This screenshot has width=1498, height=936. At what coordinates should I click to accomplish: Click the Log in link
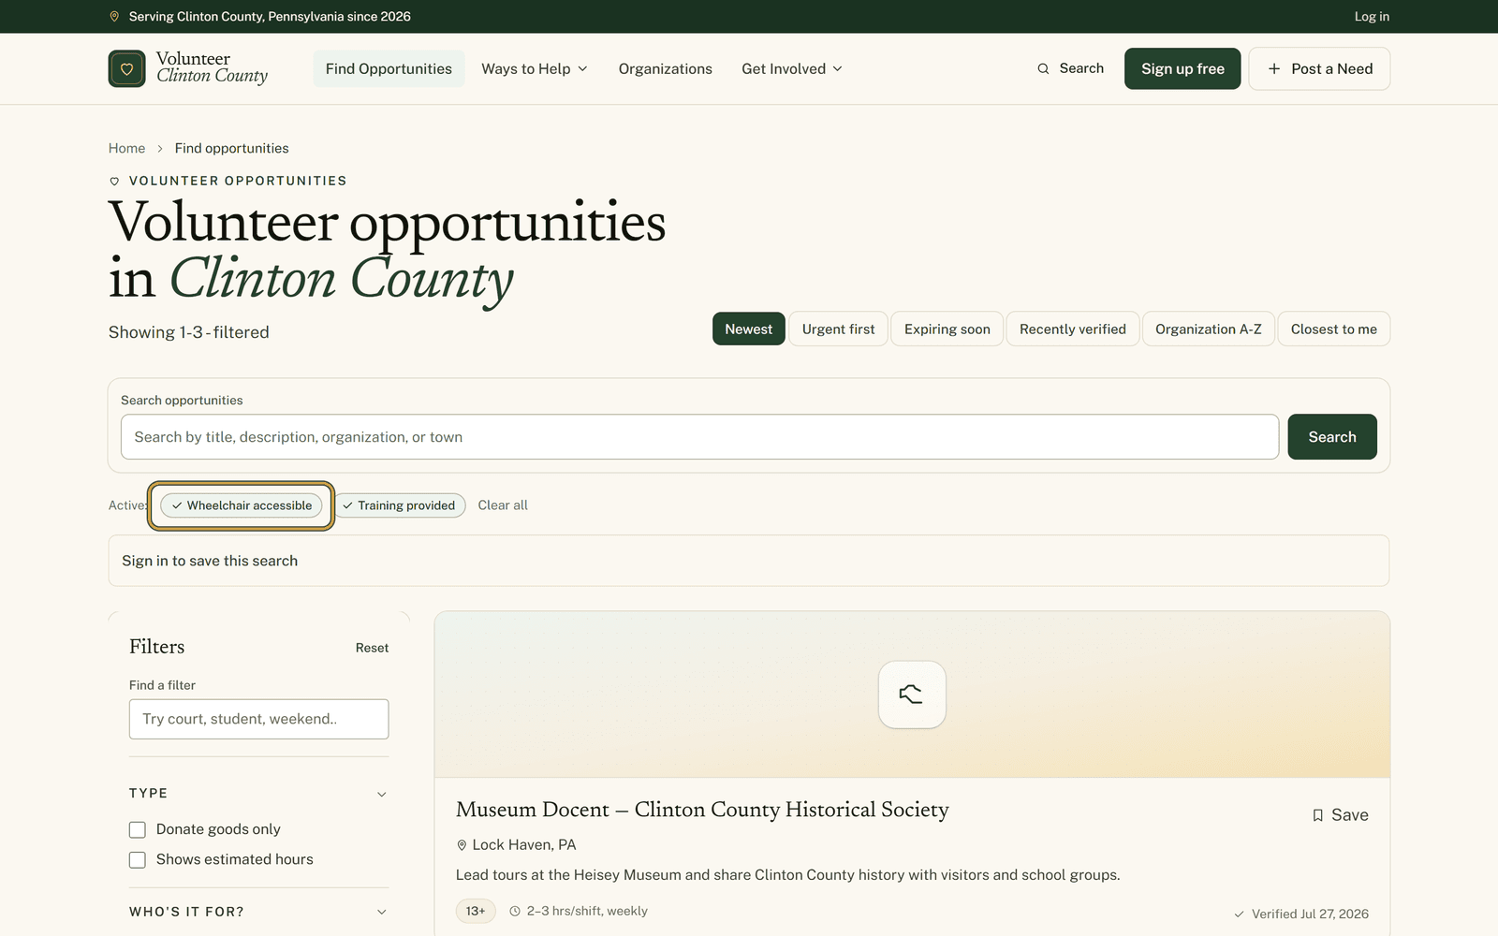[x=1372, y=17]
